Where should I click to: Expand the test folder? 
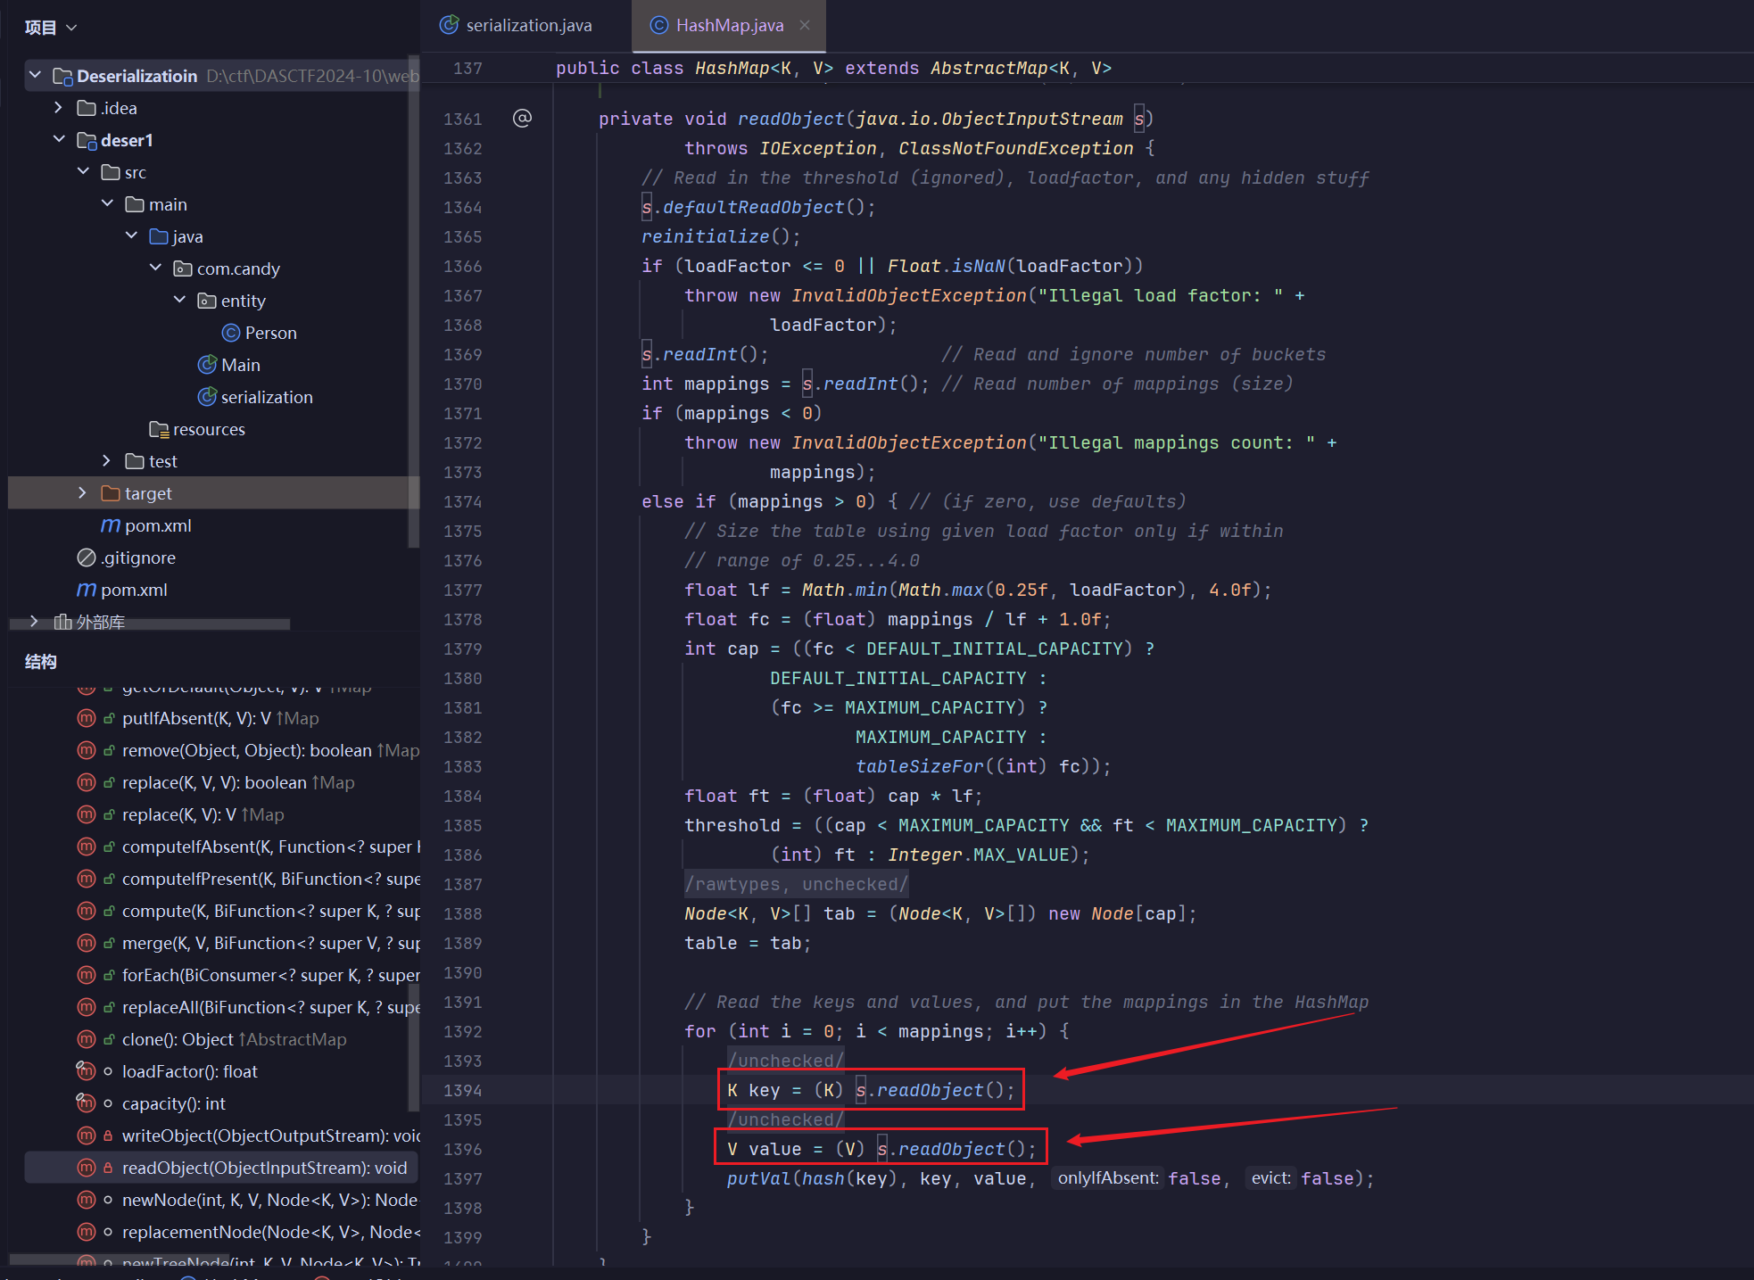(107, 461)
